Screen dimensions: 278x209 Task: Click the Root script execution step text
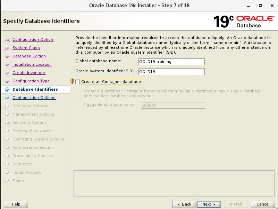pos(33,147)
